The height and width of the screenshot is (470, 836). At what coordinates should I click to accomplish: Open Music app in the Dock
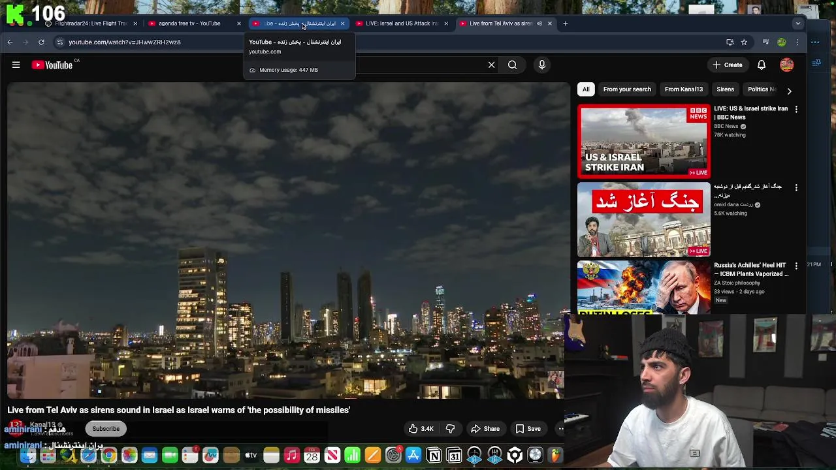pos(291,455)
